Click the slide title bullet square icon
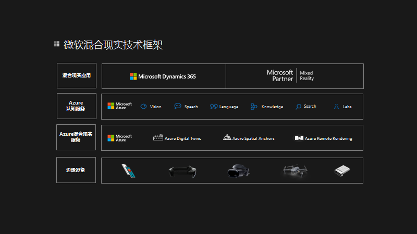This screenshot has width=417, height=234. click(x=57, y=44)
